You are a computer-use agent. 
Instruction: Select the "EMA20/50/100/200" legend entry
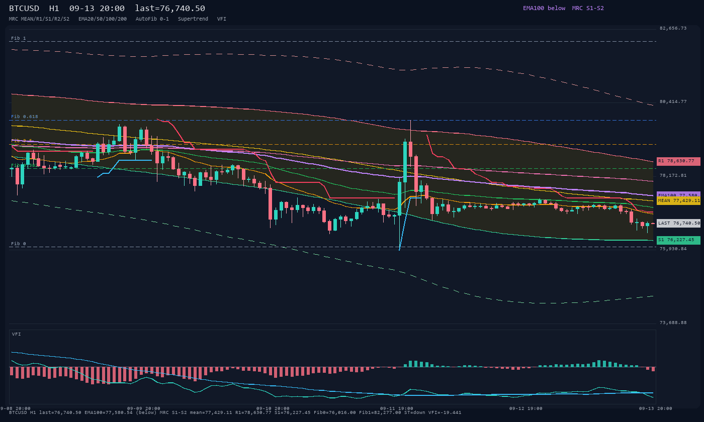[x=103, y=19]
